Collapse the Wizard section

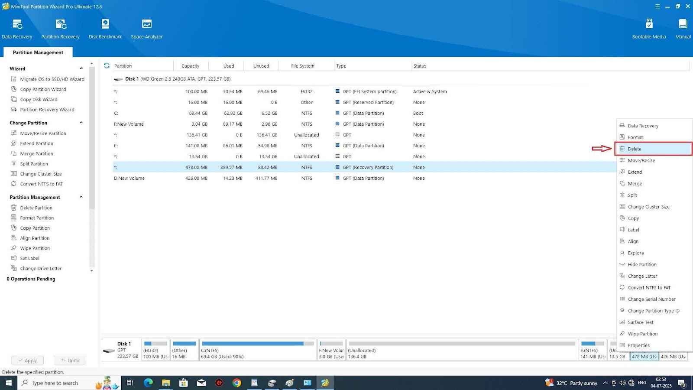[x=81, y=68]
